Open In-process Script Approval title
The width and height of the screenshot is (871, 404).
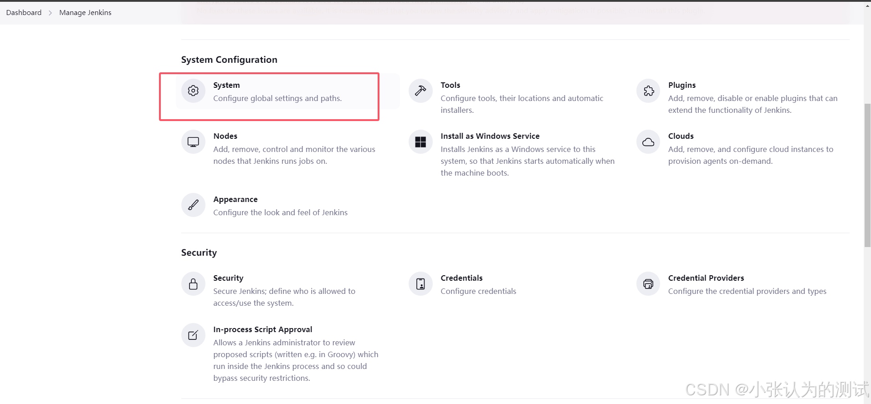(x=263, y=329)
